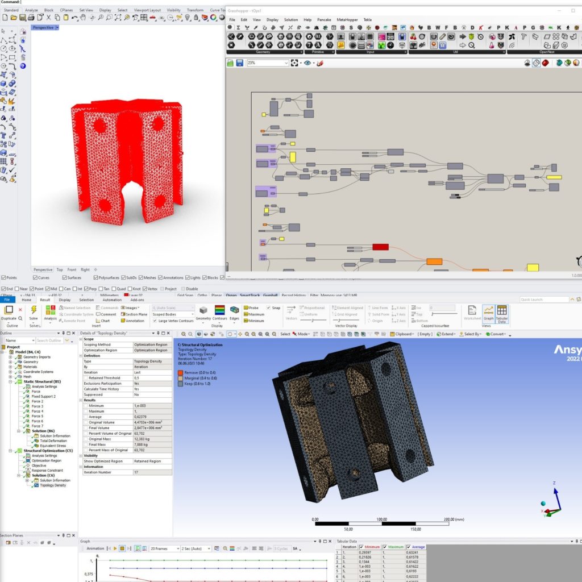Expand the Geometry Imports tree node

(10, 357)
